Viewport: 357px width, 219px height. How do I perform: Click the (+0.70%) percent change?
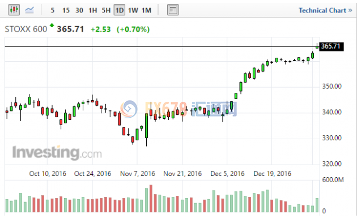click(x=133, y=29)
